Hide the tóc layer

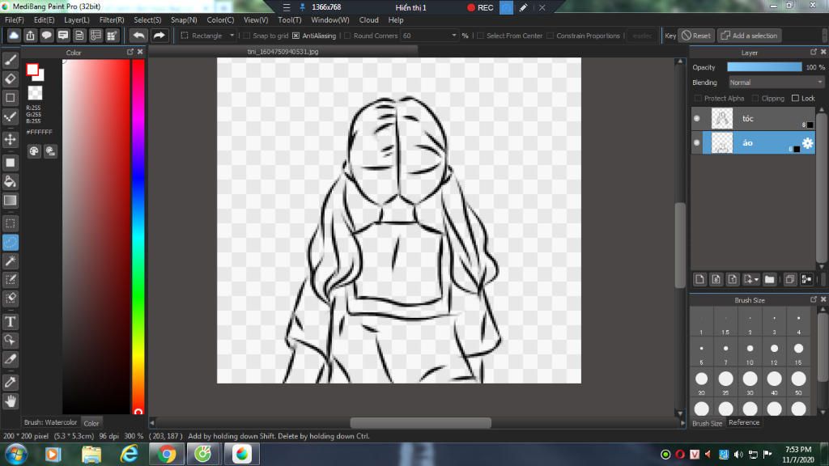coord(697,118)
